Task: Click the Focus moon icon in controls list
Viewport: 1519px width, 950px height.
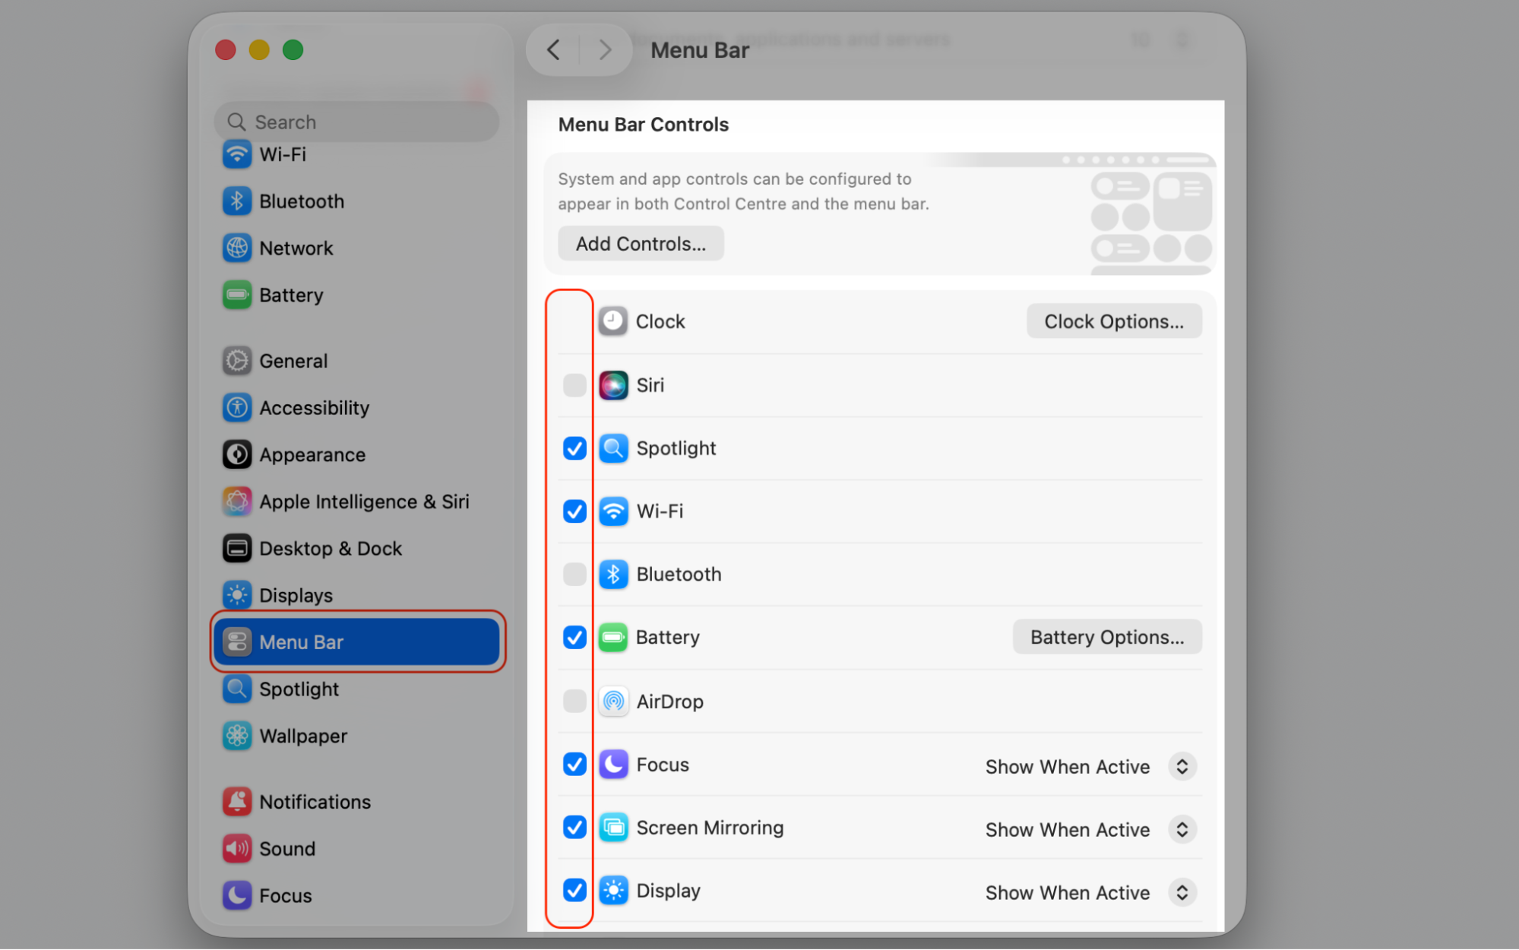Action: pos(613,765)
